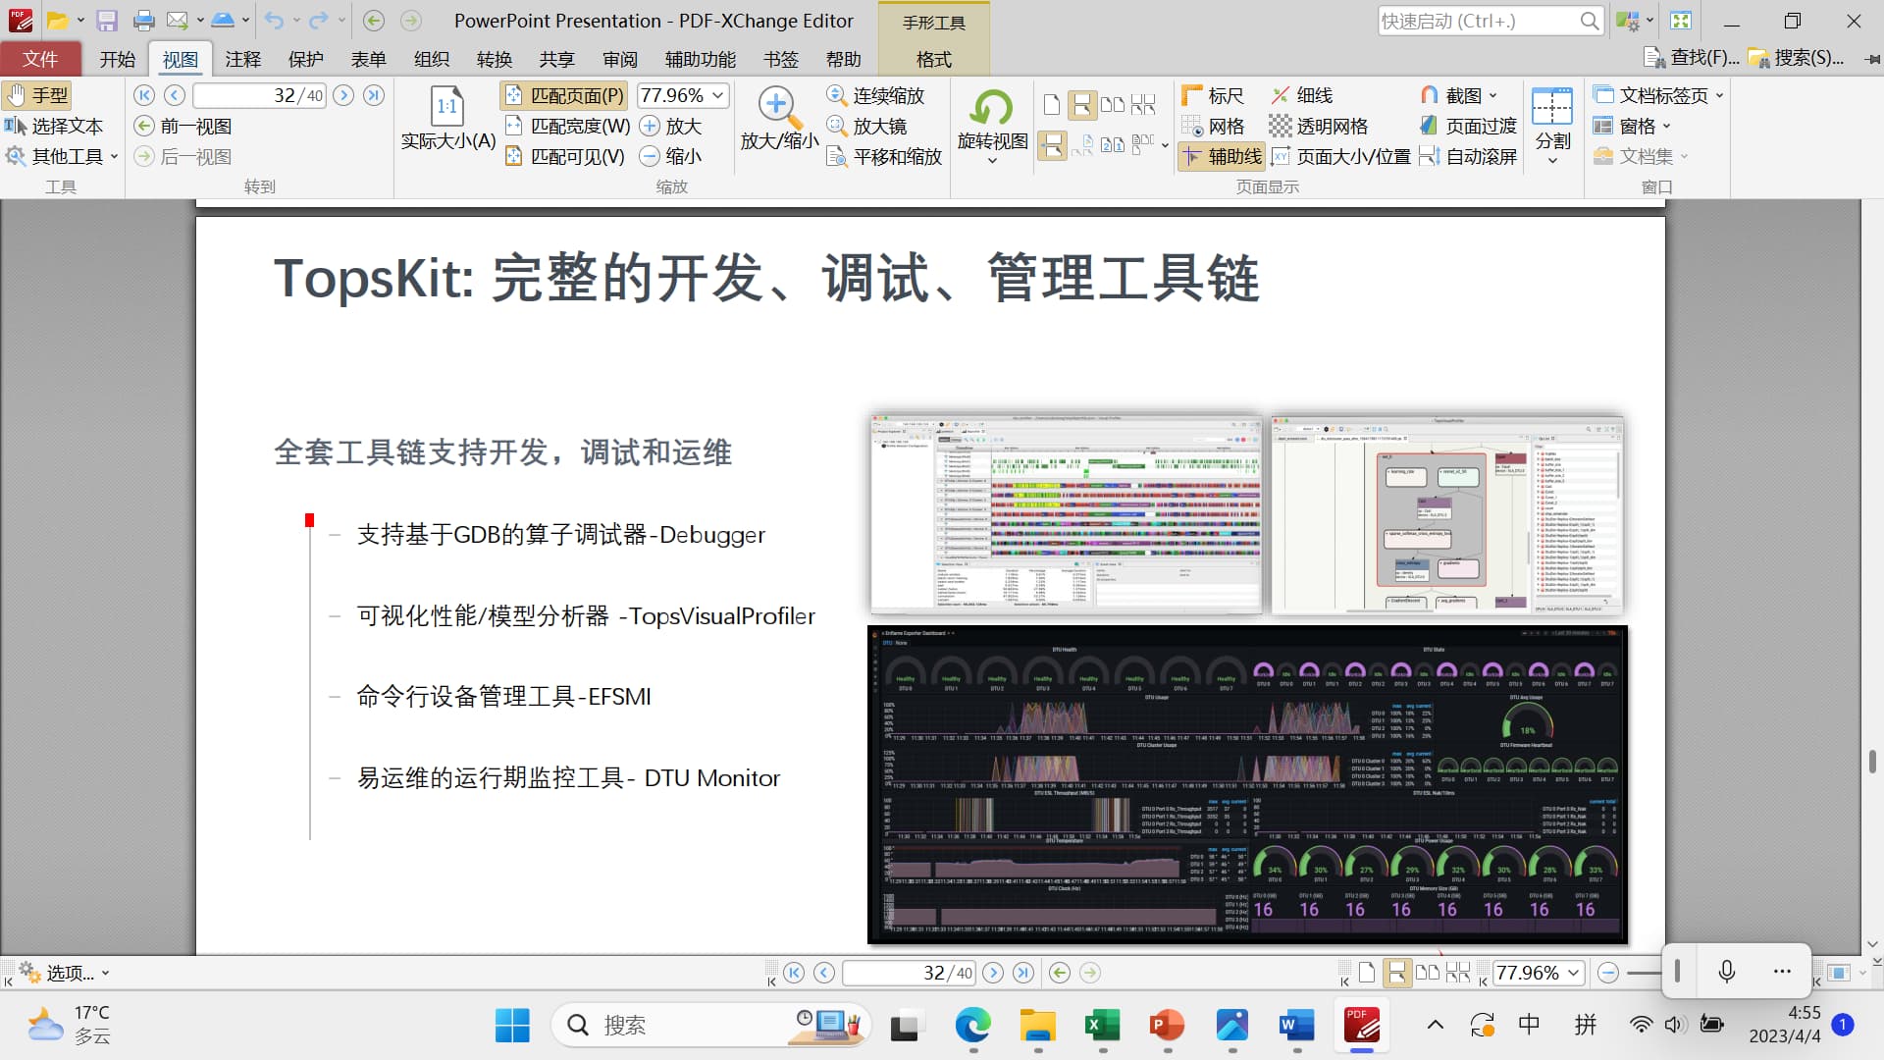This screenshot has height=1060, width=1884.
Task: Show hidden system tray icons chevron
Action: click(x=1435, y=1025)
